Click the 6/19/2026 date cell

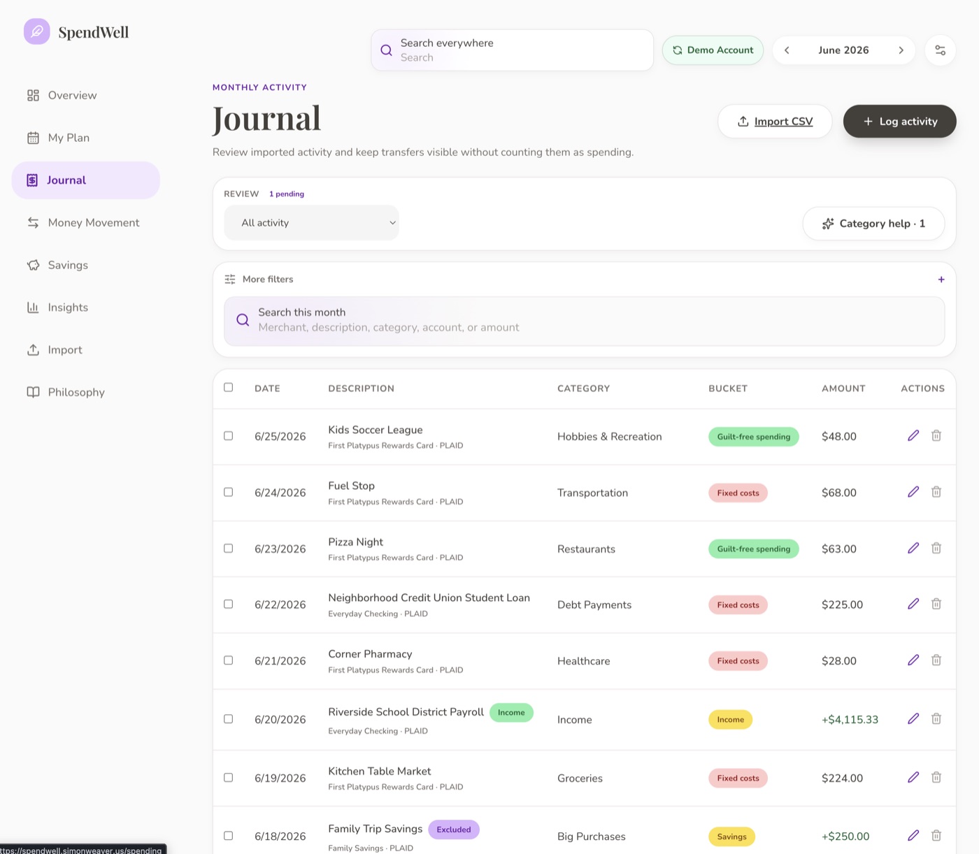(280, 779)
